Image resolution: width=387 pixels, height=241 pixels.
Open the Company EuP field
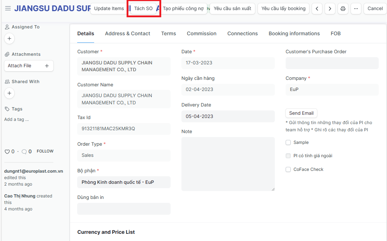click(x=332, y=90)
